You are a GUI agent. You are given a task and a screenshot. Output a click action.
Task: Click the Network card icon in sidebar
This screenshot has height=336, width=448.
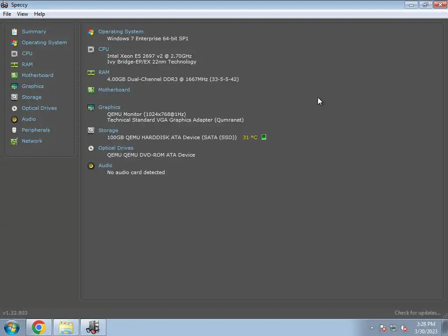(x=14, y=141)
